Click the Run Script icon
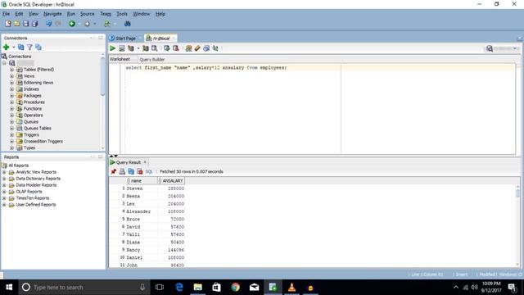This screenshot has height=295, width=524. click(122, 48)
